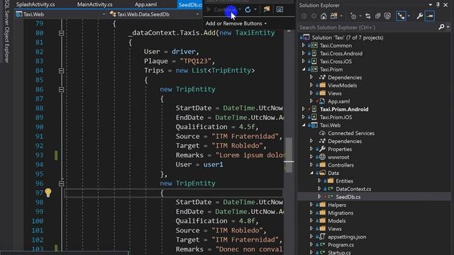Click the screenshot icon in debug toolbar
Image resolution: width=454 pixels, height=255 pixels.
coord(279,9)
